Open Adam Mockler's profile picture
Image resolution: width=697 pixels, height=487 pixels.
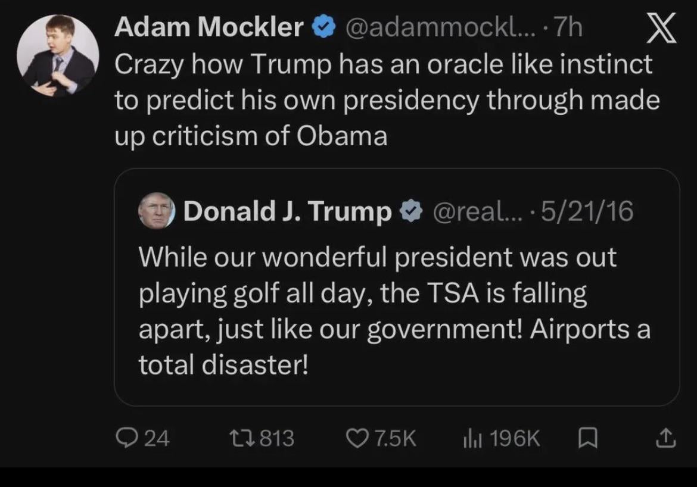(57, 54)
